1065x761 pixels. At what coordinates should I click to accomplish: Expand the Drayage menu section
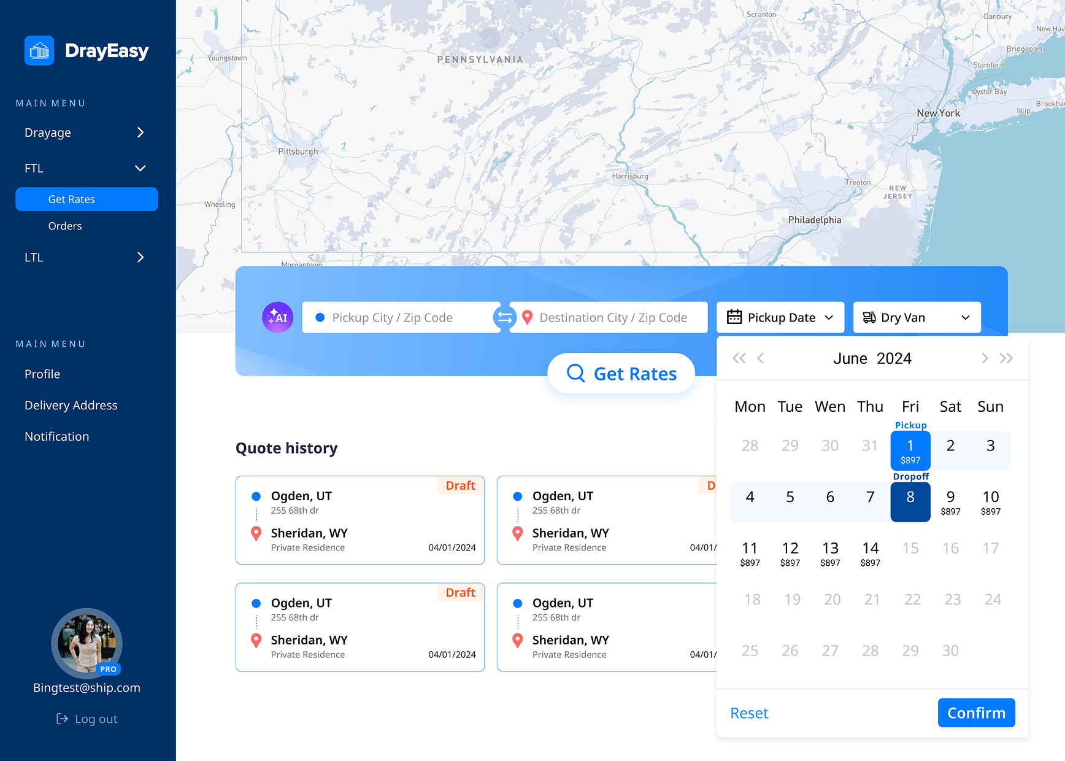(140, 133)
